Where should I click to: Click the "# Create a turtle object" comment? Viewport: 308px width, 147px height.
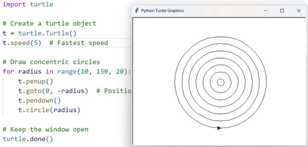(x=49, y=23)
